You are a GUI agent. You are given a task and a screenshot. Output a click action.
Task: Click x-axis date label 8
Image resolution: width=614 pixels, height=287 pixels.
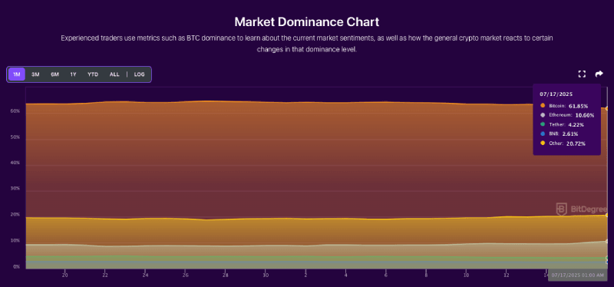[426, 275]
